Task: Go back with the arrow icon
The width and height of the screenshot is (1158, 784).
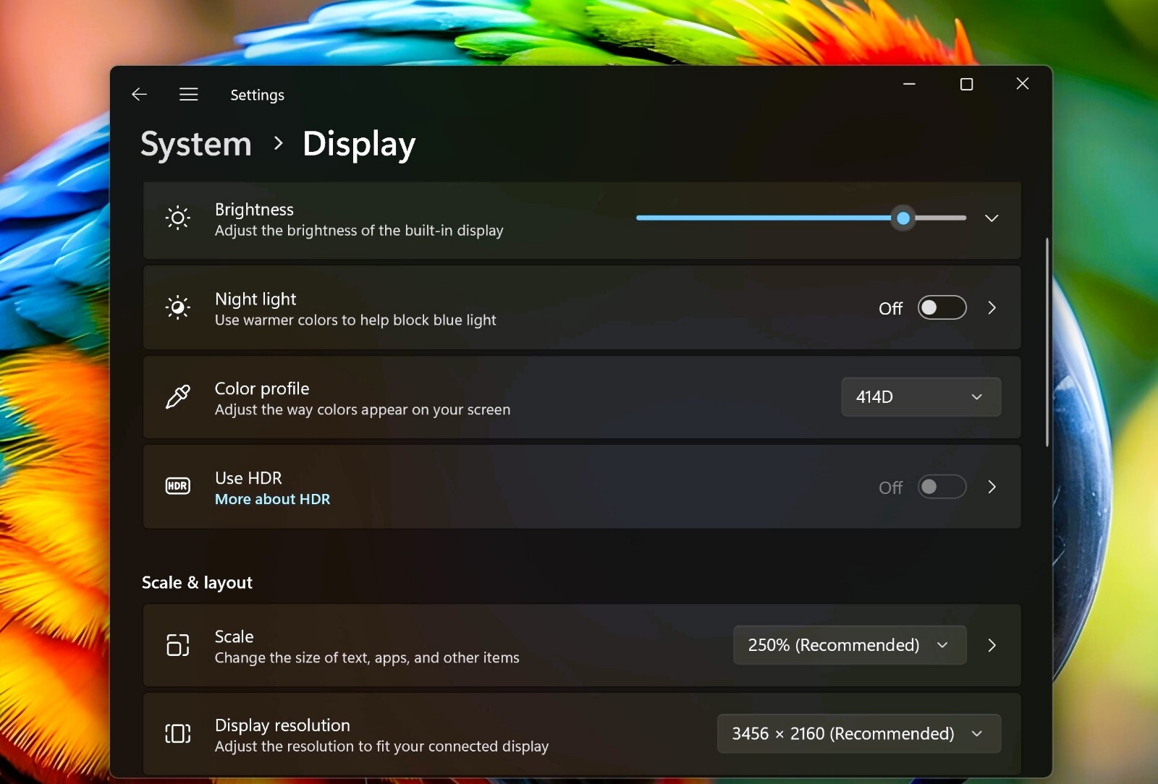Action: (140, 94)
